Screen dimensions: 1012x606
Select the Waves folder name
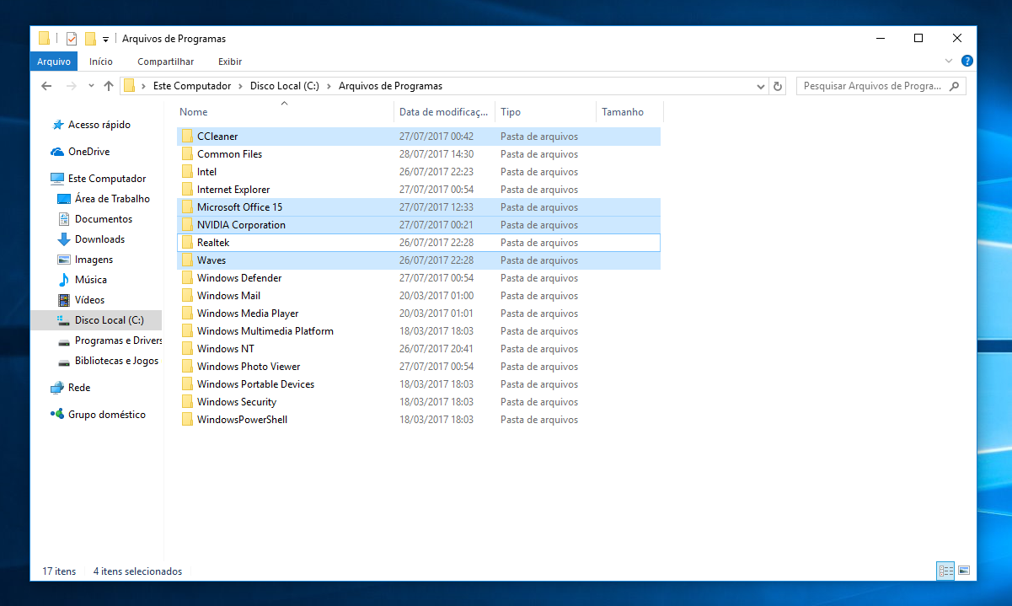coord(212,260)
